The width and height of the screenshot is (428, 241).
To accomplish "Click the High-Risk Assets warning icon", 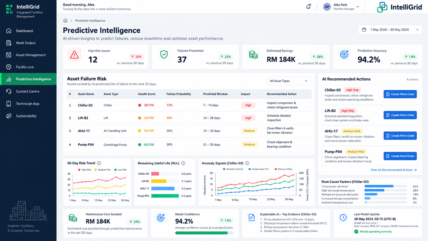I will (x=74, y=55).
